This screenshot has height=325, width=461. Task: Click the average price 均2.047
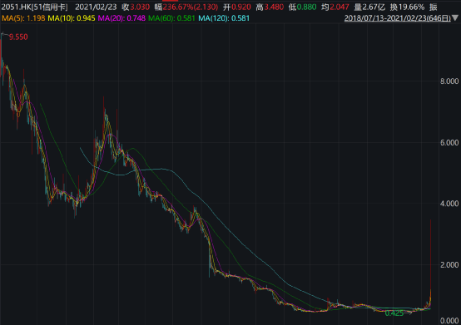[335, 7]
